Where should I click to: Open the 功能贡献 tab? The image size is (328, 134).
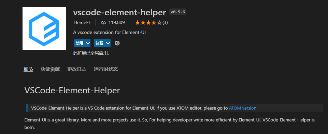(x=50, y=70)
